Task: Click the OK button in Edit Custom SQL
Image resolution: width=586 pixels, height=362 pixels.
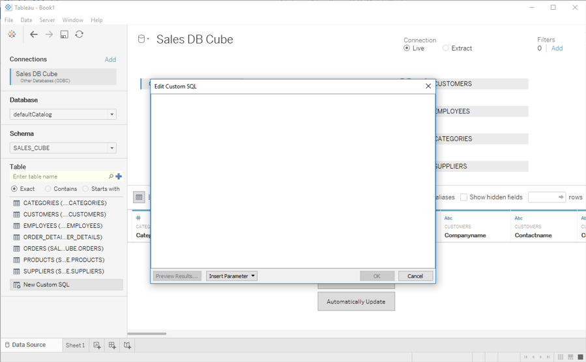Action: (x=377, y=276)
